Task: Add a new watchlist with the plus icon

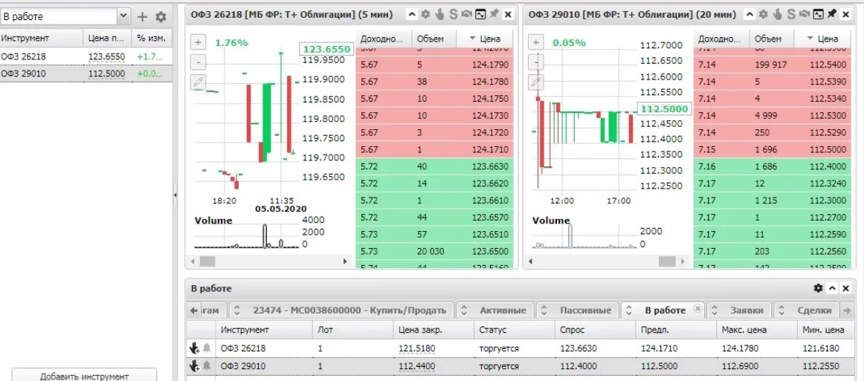Action: 143,16
